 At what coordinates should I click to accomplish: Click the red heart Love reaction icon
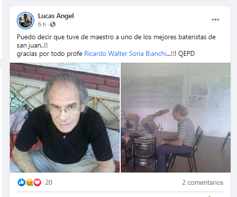(x=37, y=182)
